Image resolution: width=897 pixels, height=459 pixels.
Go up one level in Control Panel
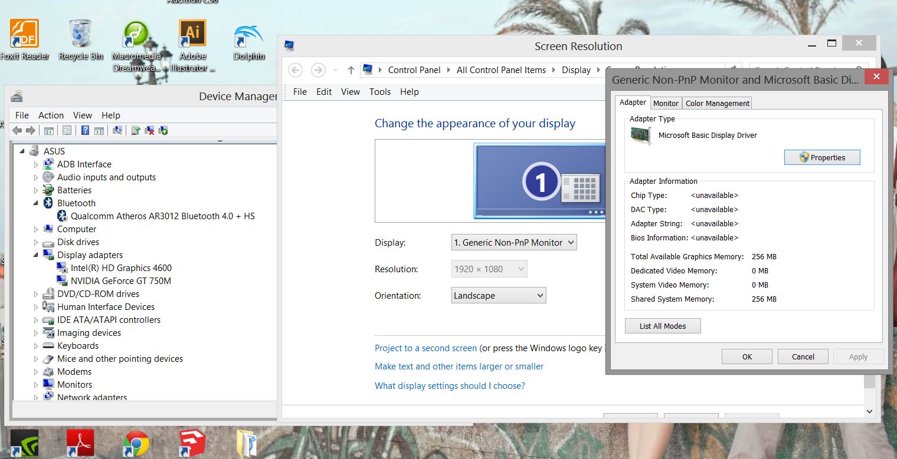point(351,70)
